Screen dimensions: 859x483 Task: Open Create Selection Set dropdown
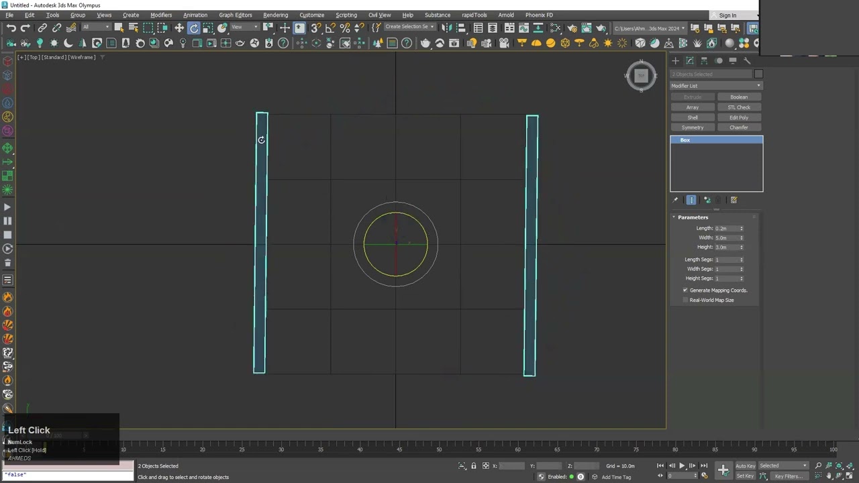click(409, 28)
